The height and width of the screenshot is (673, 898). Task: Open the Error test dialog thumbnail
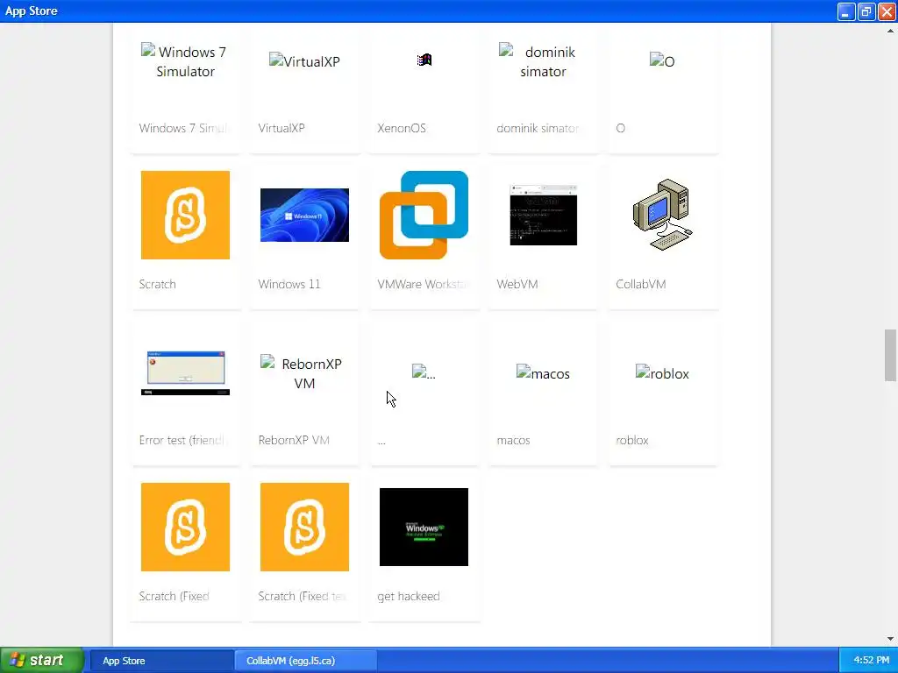click(185, 373)
